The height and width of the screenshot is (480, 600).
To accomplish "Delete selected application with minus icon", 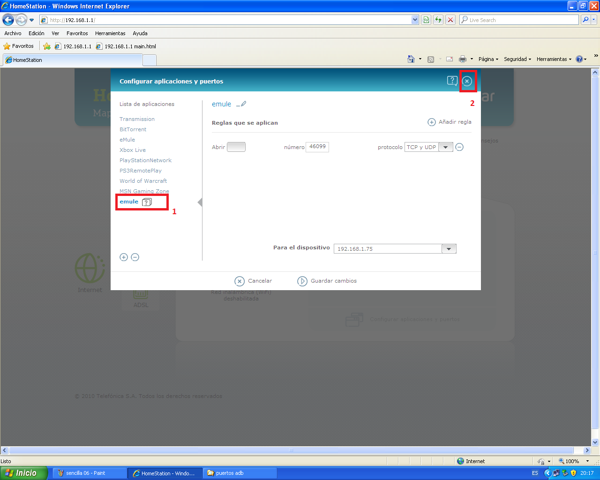I will (135, 257).
